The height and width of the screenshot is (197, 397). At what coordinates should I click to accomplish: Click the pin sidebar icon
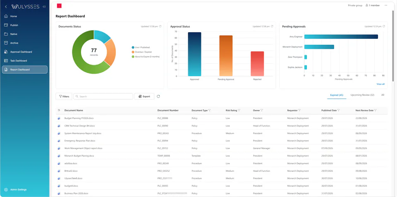pyautogui.click(x=44, y=7)
